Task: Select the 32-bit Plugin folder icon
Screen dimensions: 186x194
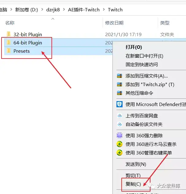Action: click(9, 34)
